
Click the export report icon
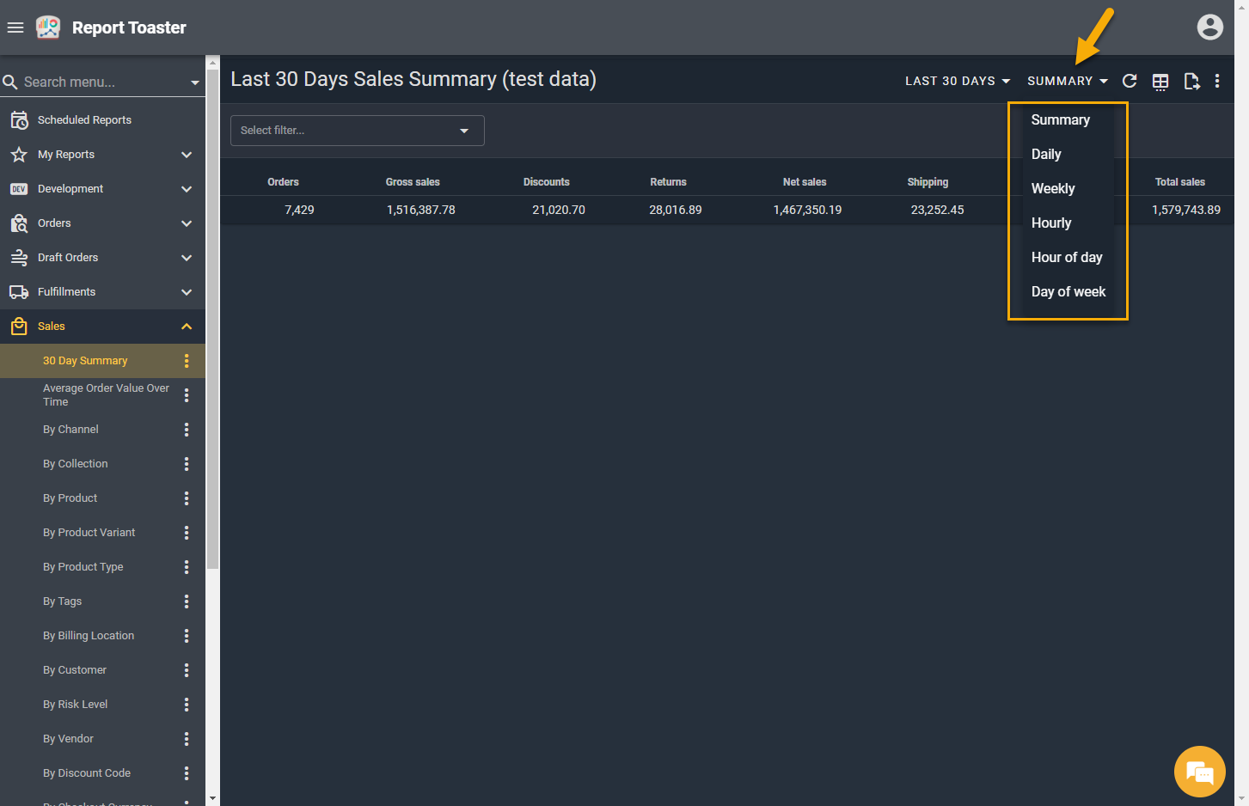tap(1191, 82)
